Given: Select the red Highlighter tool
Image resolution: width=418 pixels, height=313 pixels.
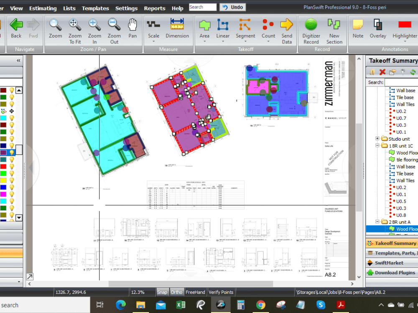Looking at the screenshot, I should pyautogui.click(x=405, y=29).
